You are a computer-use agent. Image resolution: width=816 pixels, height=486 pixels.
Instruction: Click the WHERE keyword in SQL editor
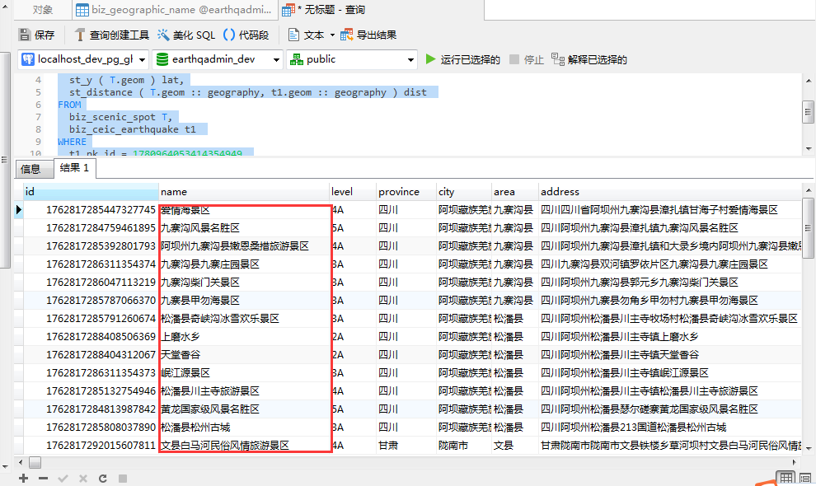click(x=72, y=142)
